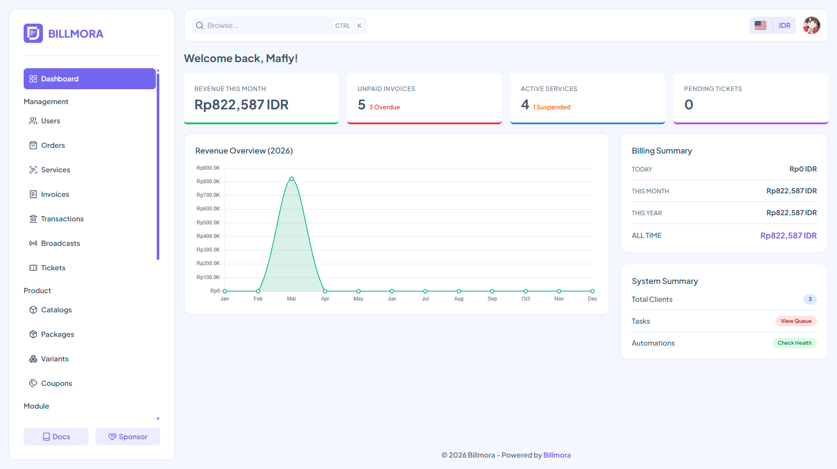
Task: Select the Broadcasts signal icon
Action: coord(34,243)
